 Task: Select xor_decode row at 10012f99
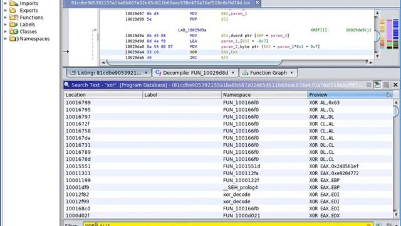click(228, 202)
